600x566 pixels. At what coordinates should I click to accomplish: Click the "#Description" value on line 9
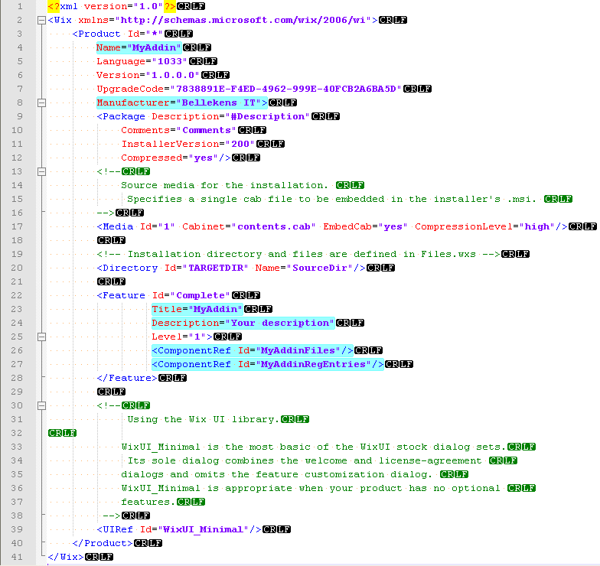(268, 116)
